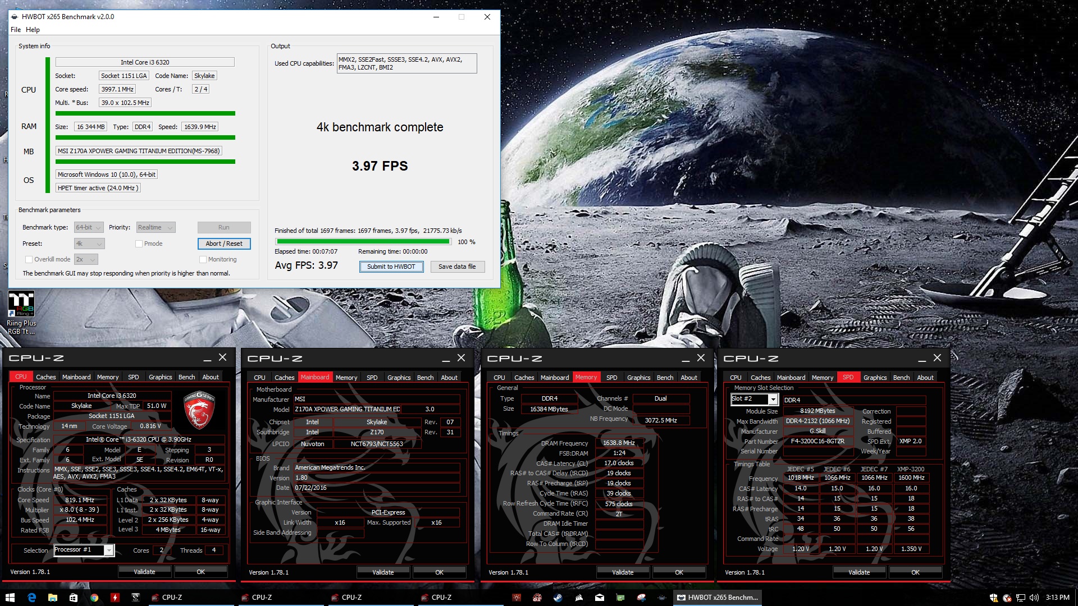Click the green CPU status bar
This screenshot has width=1078, height=606.
pyautogui.click(x=145, y=113)
